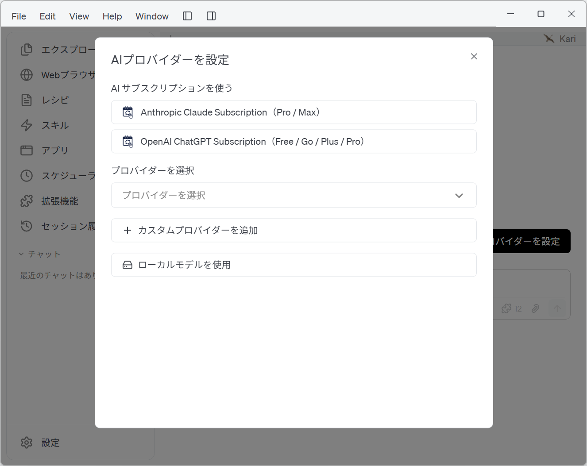Click カスタムプロバイダーを追加 button

pyautogui.click(x=294, y=230)
